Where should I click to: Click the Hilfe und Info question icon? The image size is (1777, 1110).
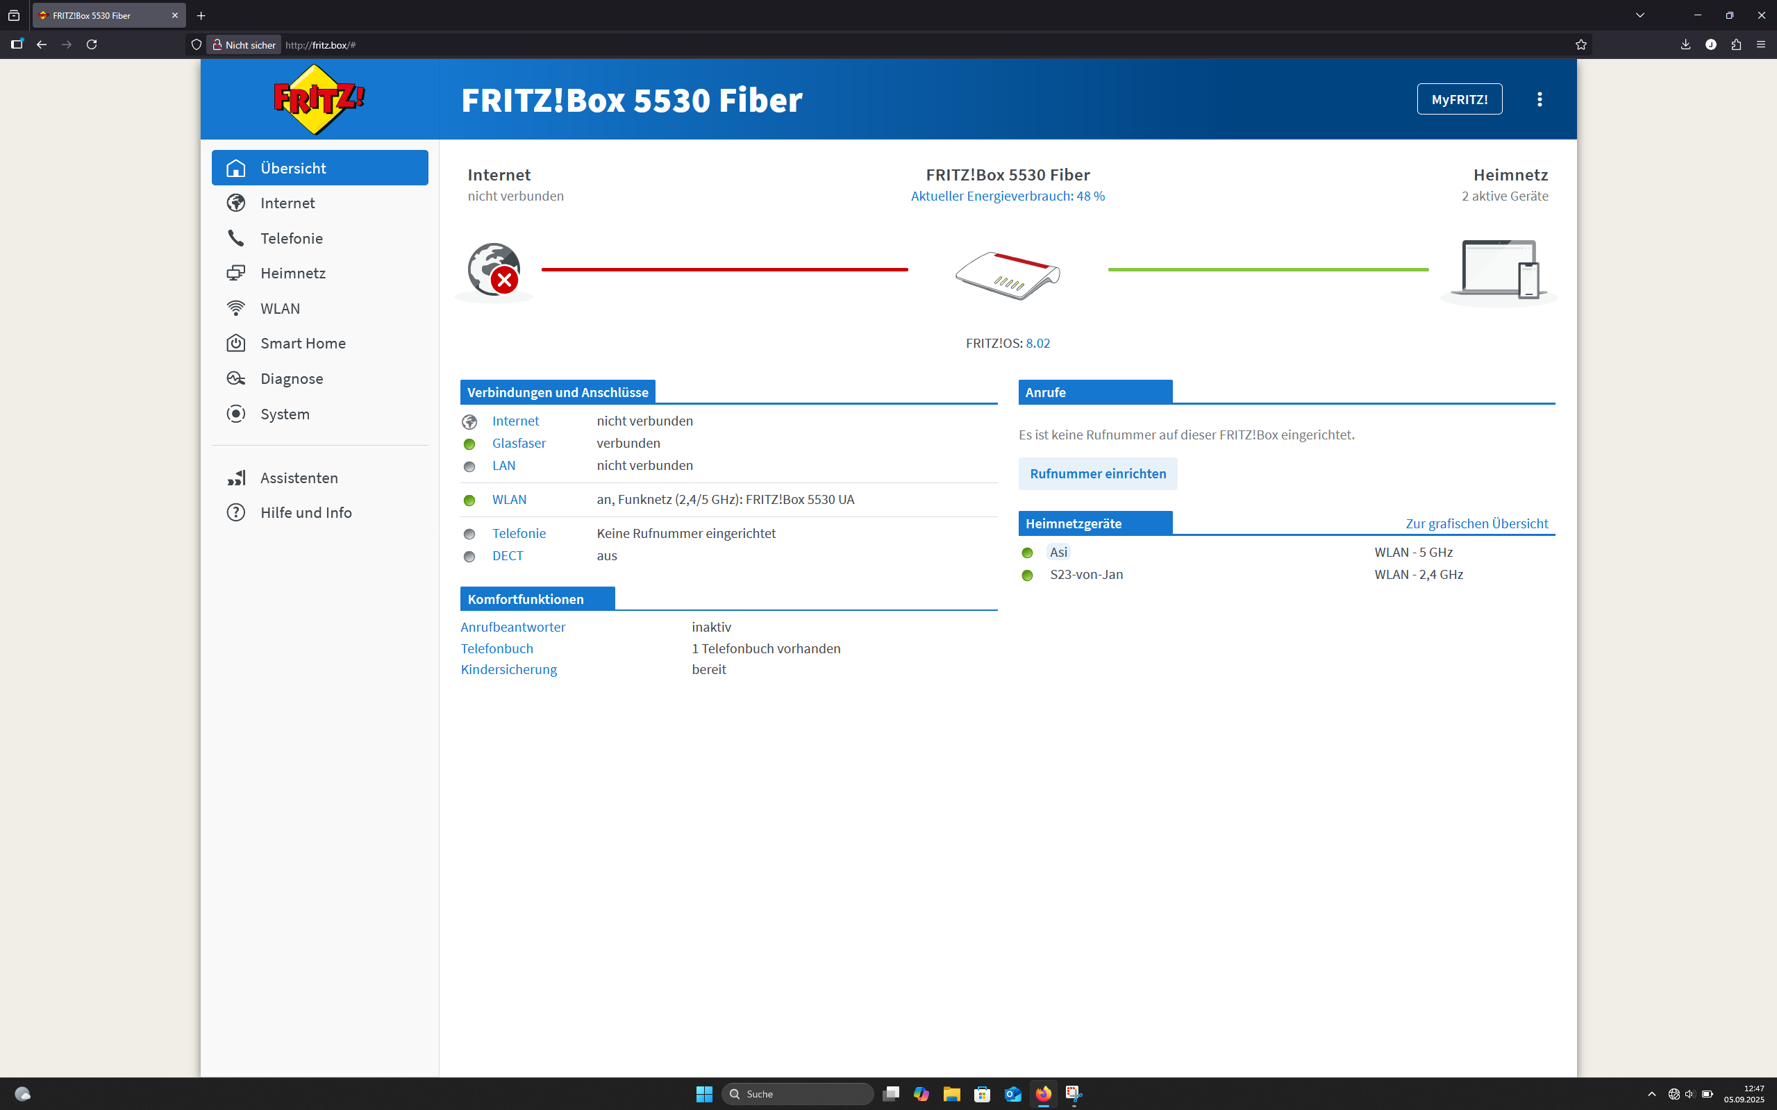pos(235,512)
